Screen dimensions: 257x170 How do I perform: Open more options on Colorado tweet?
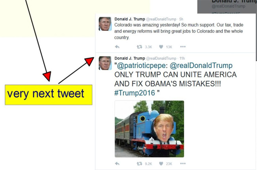pyautogui.click(x=183, y=47)
